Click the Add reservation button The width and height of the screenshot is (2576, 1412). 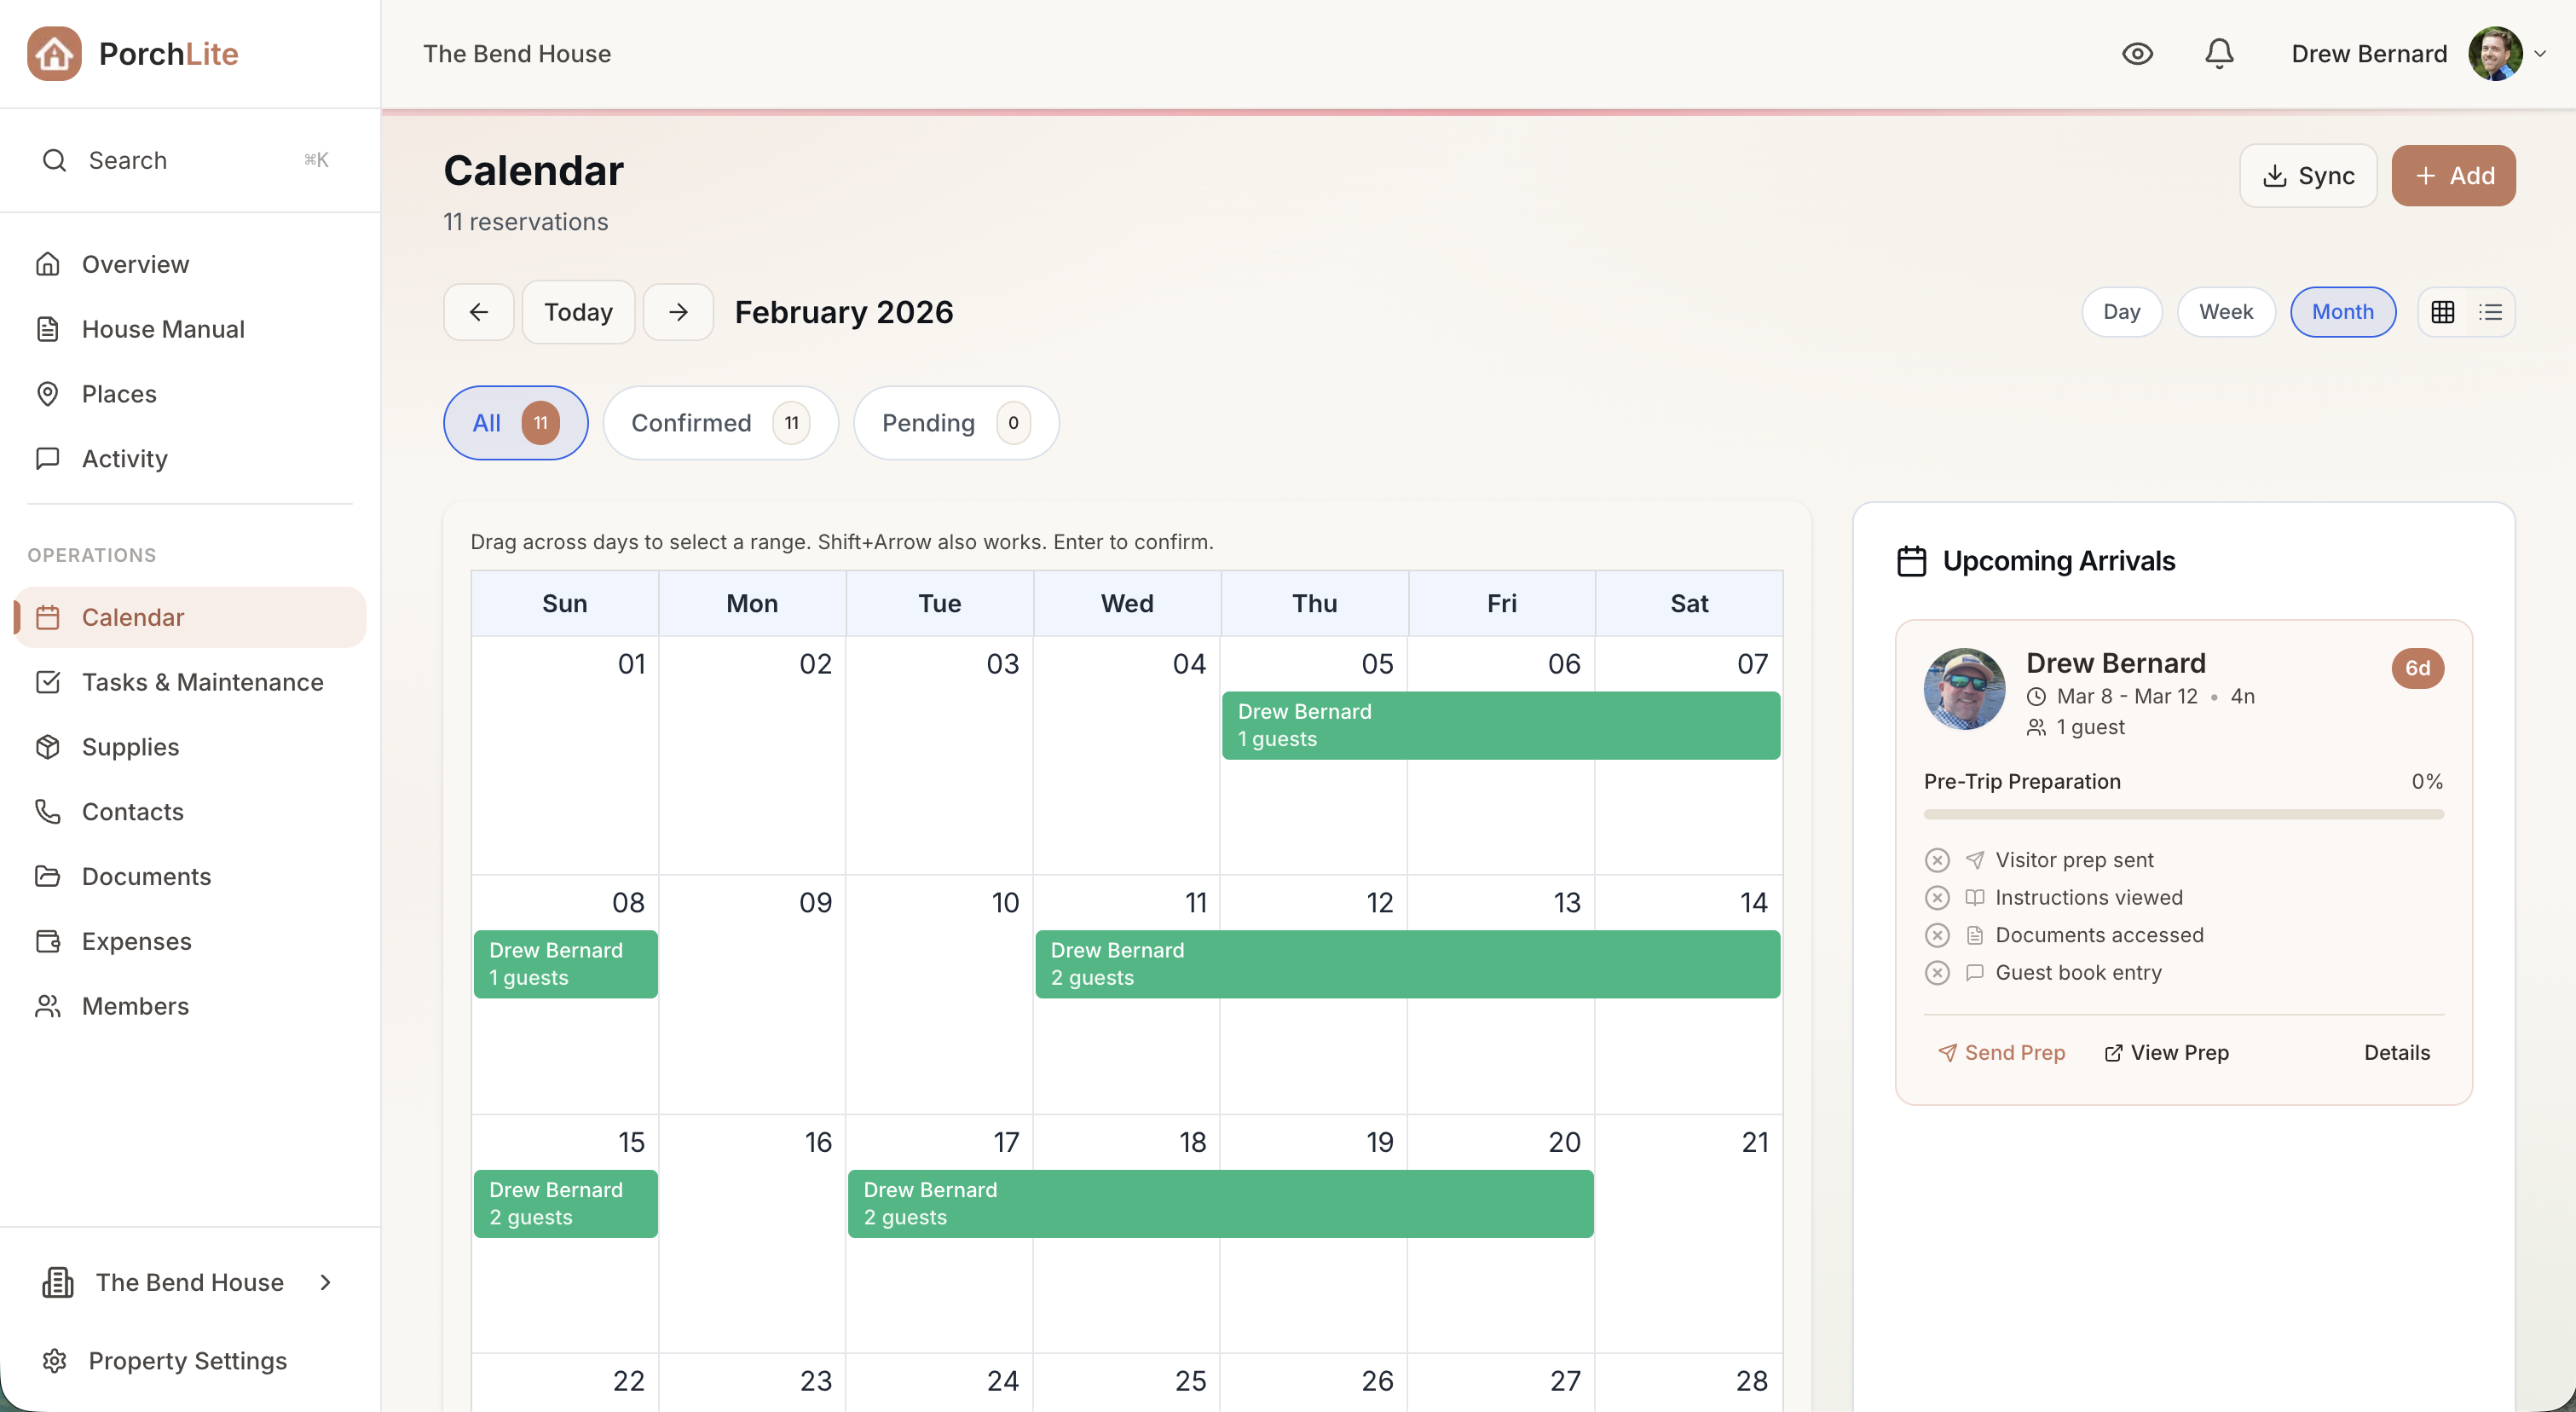2453,175
